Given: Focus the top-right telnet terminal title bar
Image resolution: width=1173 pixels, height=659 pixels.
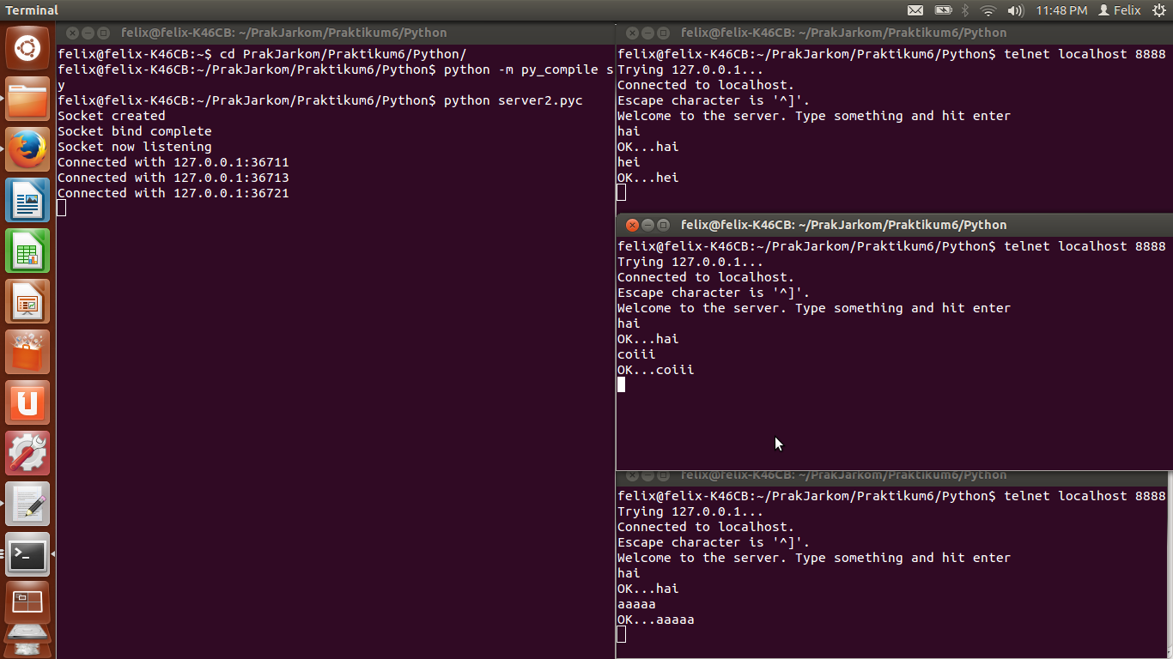Looking at the screenshot, I should point(895,33).
